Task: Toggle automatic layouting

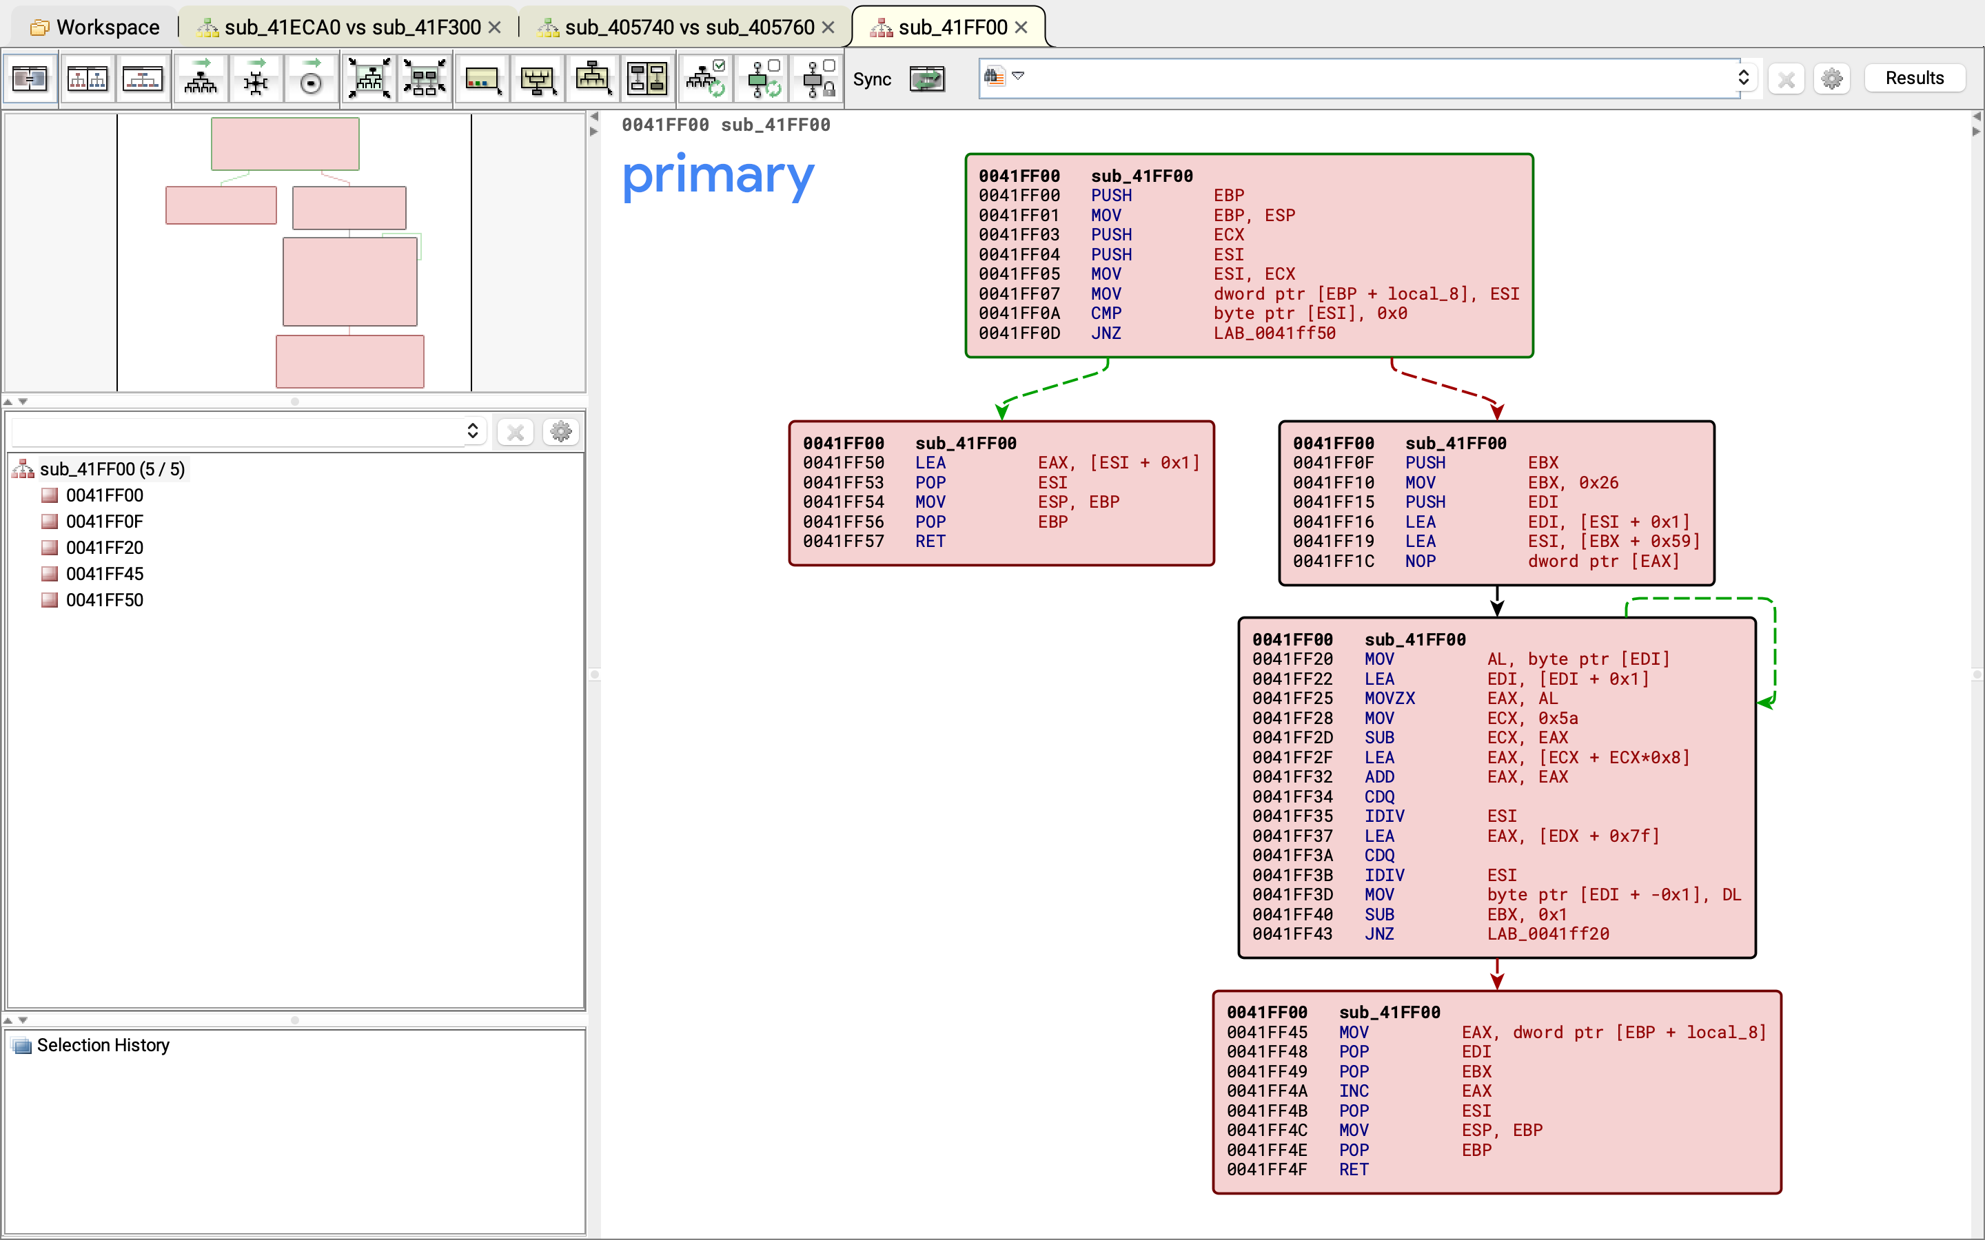Action: click(706, 79)
